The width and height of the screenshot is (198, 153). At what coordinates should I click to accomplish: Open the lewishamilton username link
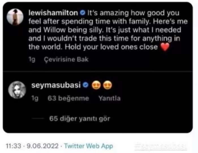click(x=53, y=13)
